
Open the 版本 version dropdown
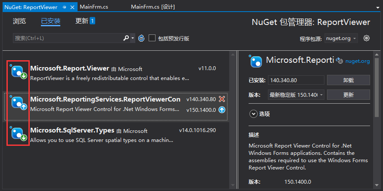coord(296,95)
